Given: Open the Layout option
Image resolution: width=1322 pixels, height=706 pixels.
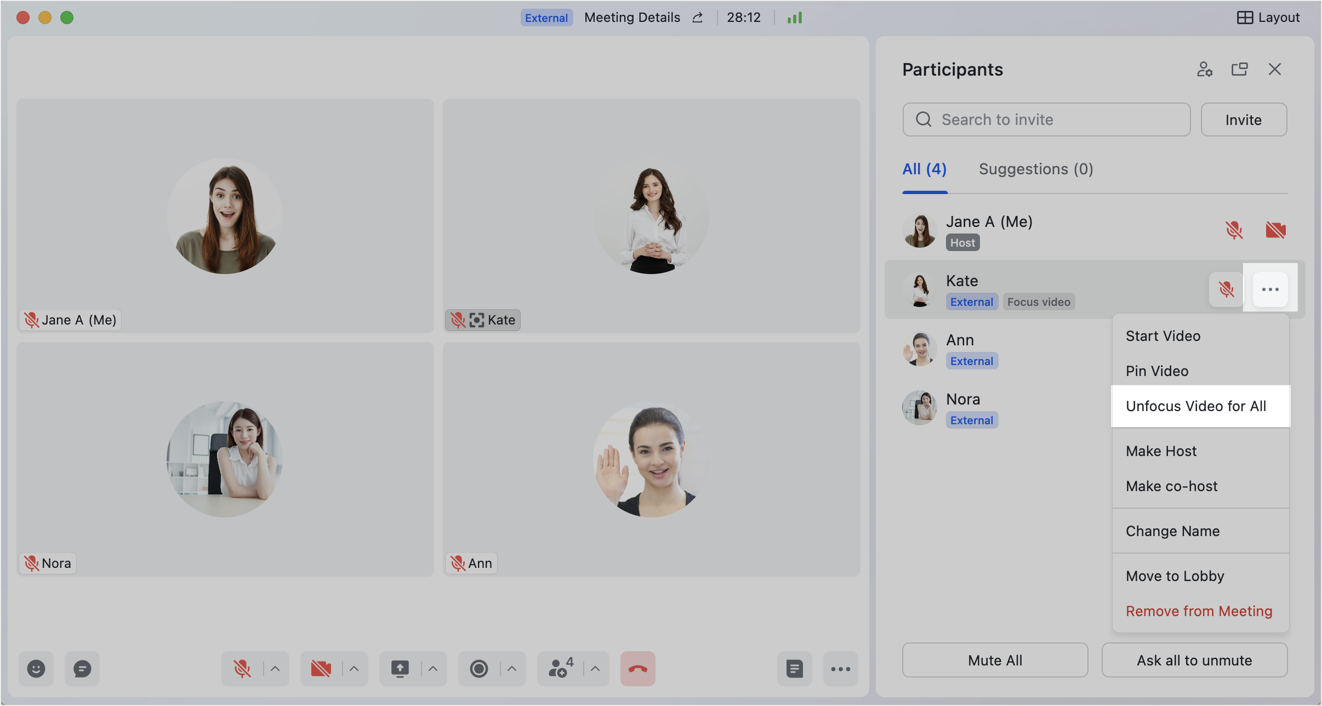Looking at the screenshot, I should click(x=1268, y=18).
